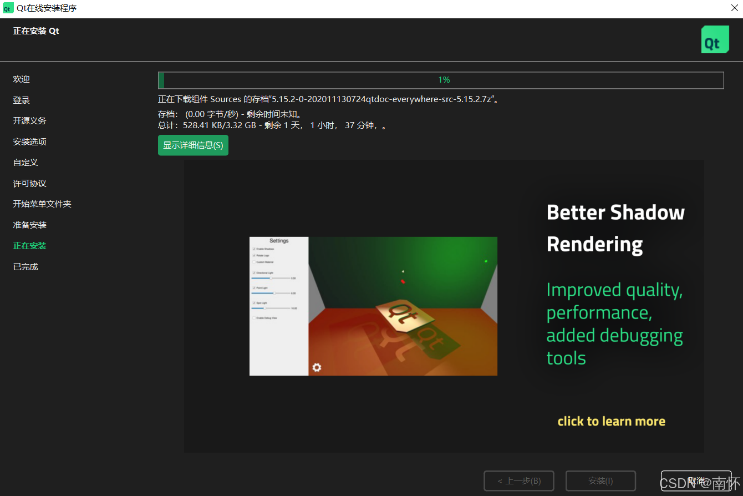Click the 'Better Shadow Rendering' banner heading
This screenshot has height=496, width=743.
(x=615, y=228)
